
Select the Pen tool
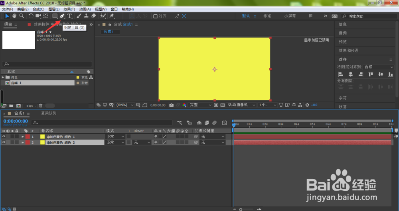(62, 16)
